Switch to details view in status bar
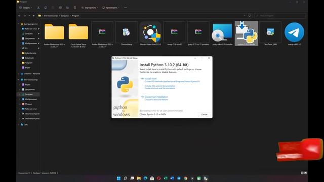Image resolution: width=324 pixels, height=182 pixels. [x=302, y=173]
